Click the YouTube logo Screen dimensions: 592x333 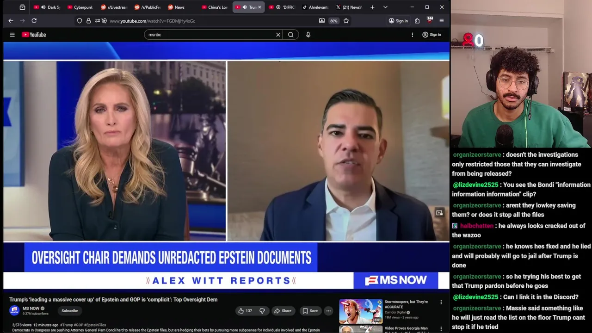pos(34,35)
